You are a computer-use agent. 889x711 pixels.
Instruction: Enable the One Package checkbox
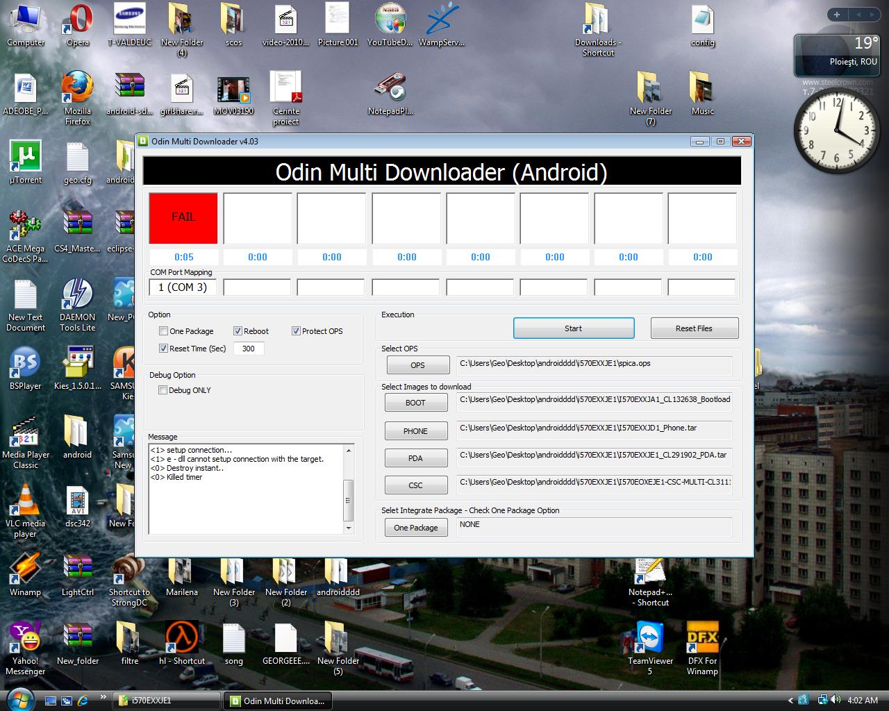coord(164,331)
